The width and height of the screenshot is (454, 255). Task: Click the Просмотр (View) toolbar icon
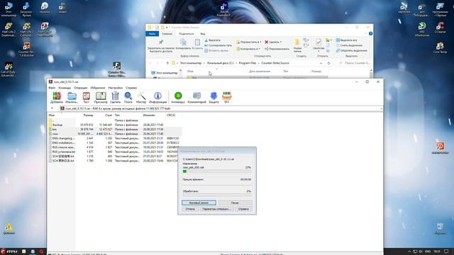pyautogui.click(x=101, y=96)
